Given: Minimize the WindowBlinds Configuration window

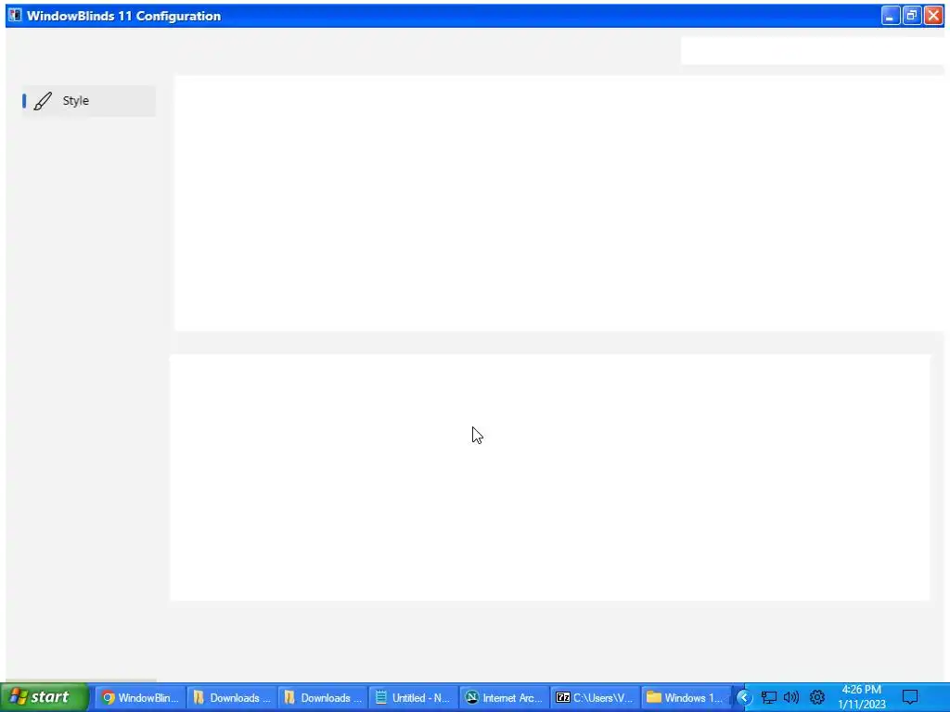Looking at the screenshot, I should 890,16.
